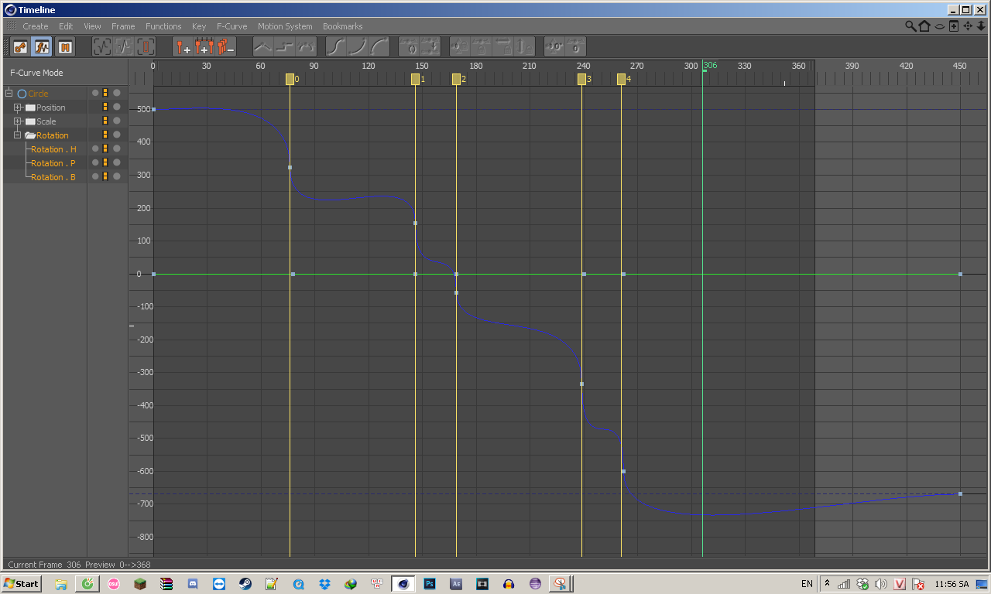Click the Windows Start button

click(22, 584)
